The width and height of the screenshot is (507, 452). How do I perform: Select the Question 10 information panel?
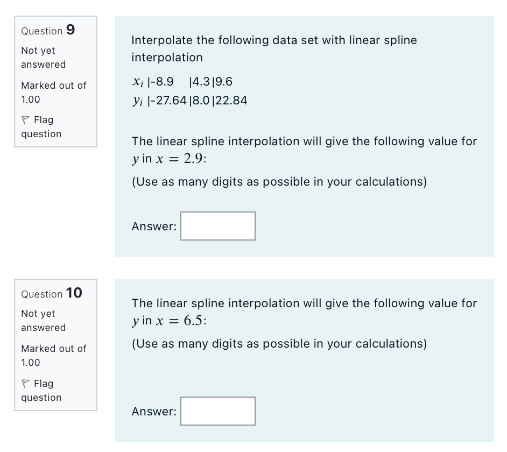(55, 344)
